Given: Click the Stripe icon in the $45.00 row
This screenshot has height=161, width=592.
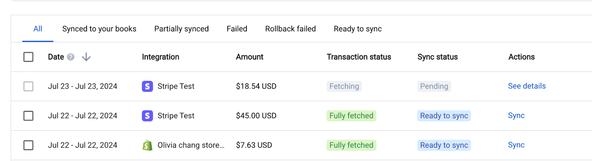Looking at the screenshot, I should tap(147, 116).
